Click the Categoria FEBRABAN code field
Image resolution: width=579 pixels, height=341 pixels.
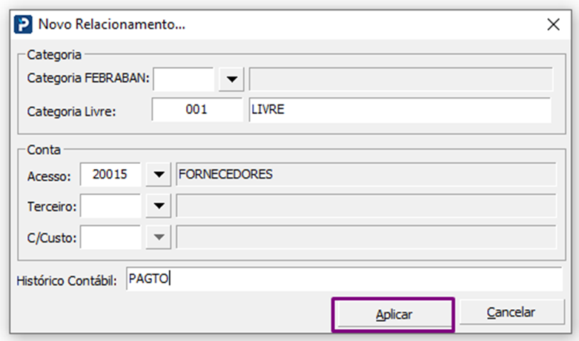pyautogui.click(x=183, y=78)
